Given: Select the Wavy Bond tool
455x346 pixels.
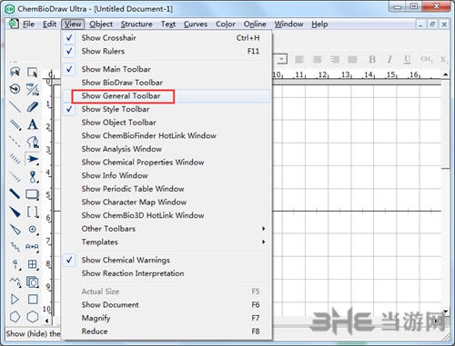Looking at the screenshot, I should 15,247.
